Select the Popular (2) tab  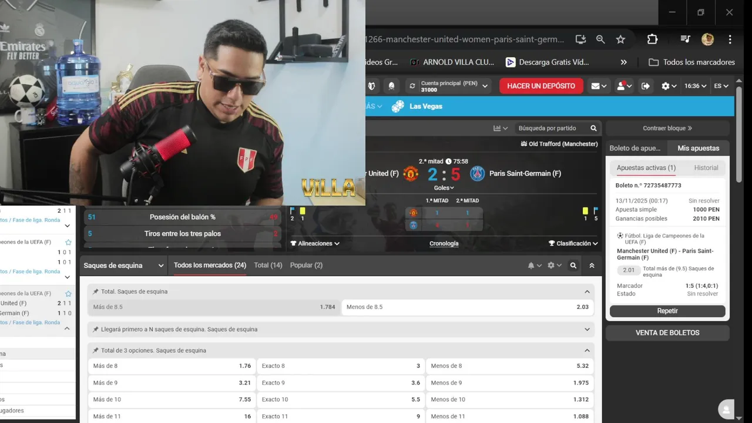[x=306, y=266]
